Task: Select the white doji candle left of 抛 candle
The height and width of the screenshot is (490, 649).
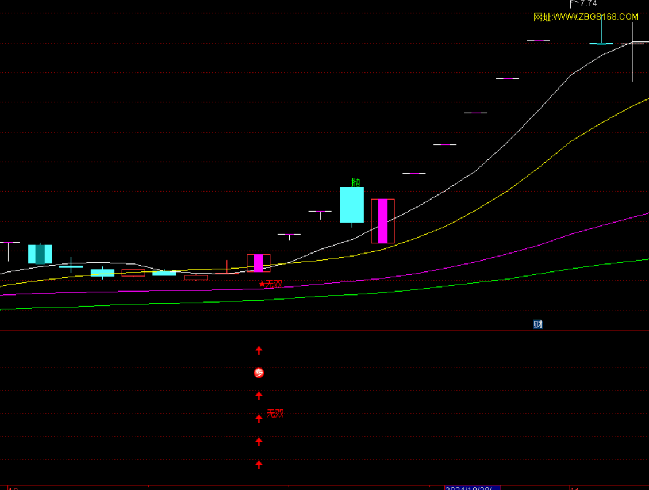Action: pos(320,212)
